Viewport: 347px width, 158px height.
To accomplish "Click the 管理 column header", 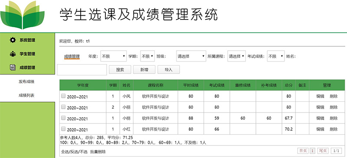I will tap(327, 85).
